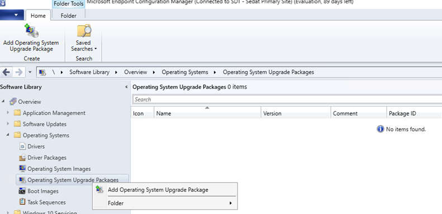Click Overview in the breadcrumb path

tap(136, 72)
